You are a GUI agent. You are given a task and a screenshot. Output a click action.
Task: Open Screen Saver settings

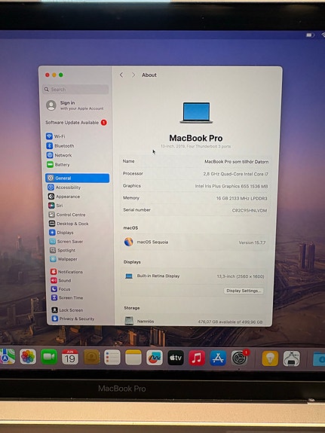point(66,242)
